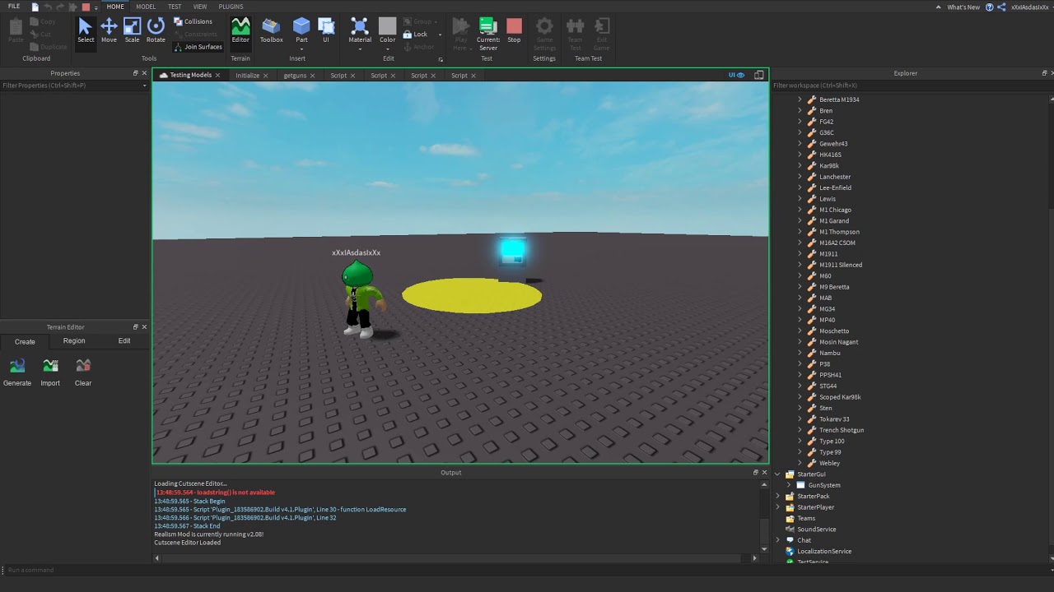Expand the Webley tool item
The image size is (1054, 592).
click(x=800, y=463)
